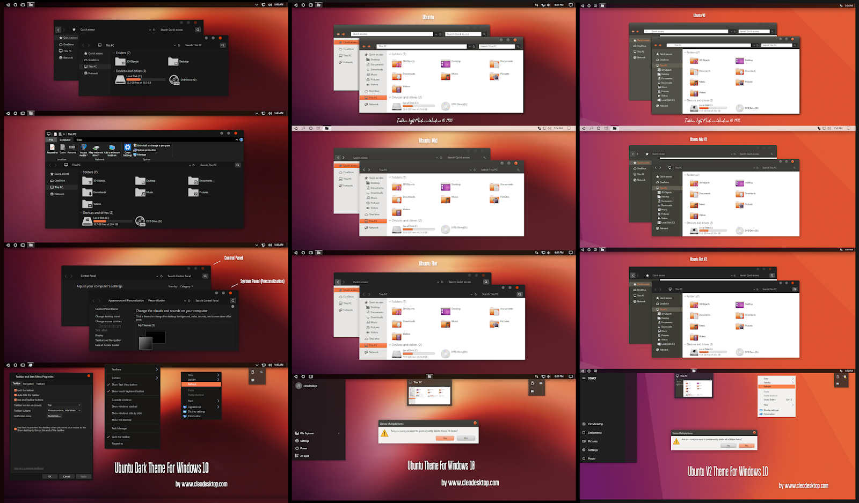Open Uninstall or change a program
The width and height of the screenshot is (859, 503).
[x=154, y=145]
